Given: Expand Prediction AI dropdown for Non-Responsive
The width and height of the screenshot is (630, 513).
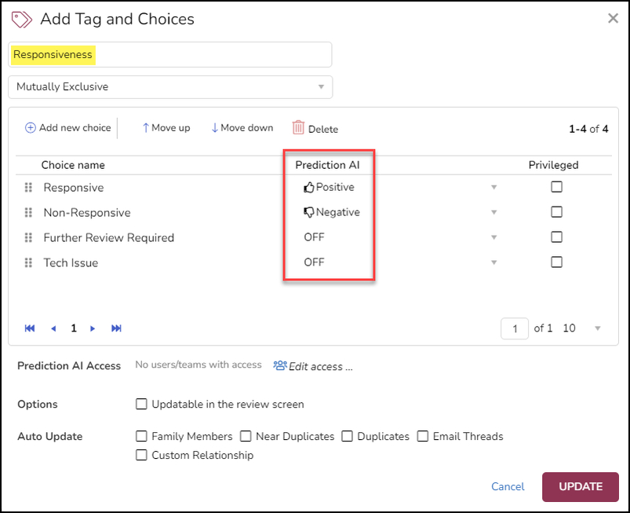Looking at the screenshot, I should pos(493,213).
